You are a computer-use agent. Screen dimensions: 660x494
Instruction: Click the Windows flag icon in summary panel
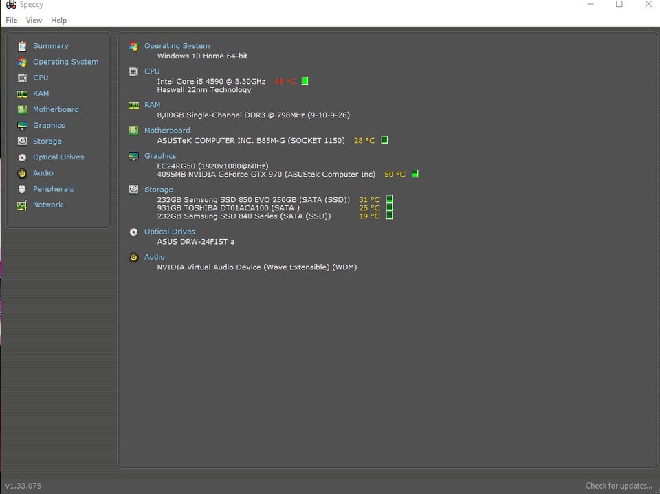click(x=133, y=46)
